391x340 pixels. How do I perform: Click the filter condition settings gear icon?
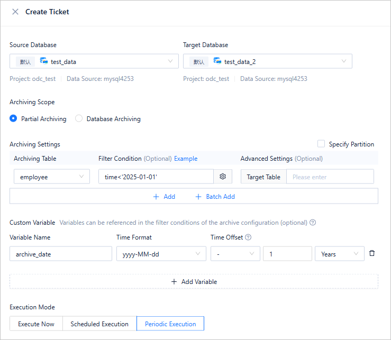[223, 177]
